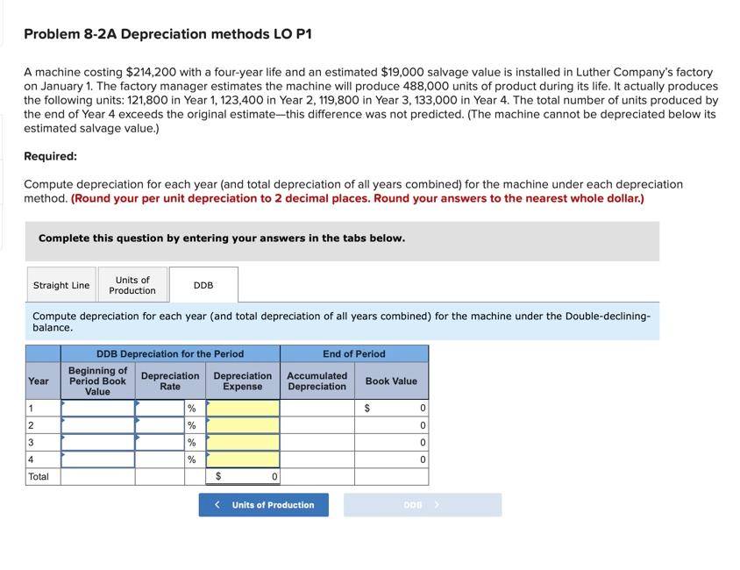The image size is (740, 570).
Task: Click Year 4 Accumulated Depreciation cell
Action: 317,460
